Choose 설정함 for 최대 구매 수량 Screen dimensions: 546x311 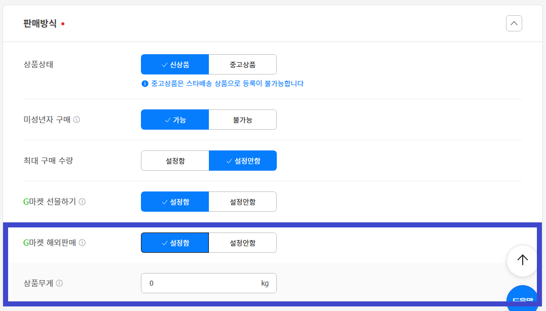[x=175, y=161]
